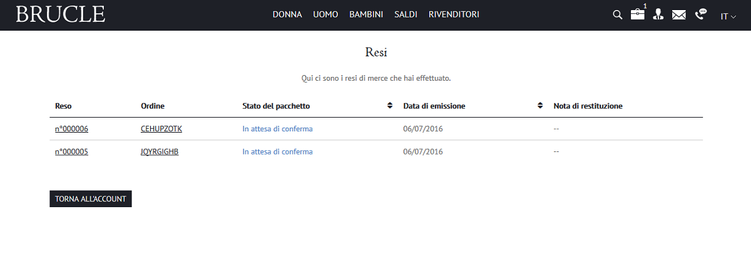Expand the IT language dropdown

[728, 16]
